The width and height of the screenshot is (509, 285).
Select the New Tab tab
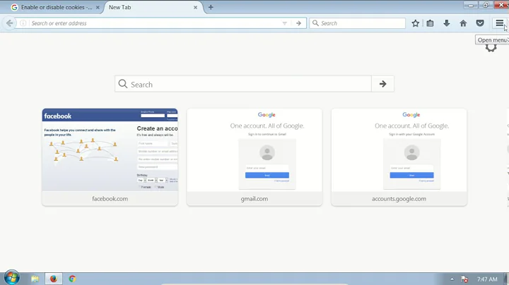pos(149,7)
